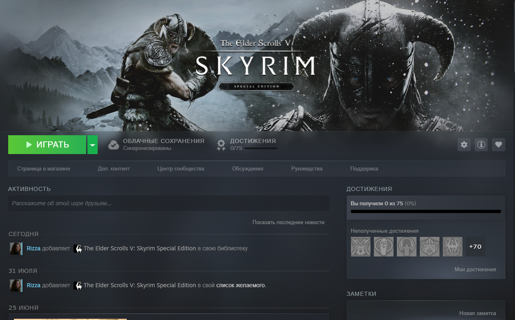Select third unearned achievement icon
Image resolution: width=515 pixels, height=320 pixels.
[407, 247]
